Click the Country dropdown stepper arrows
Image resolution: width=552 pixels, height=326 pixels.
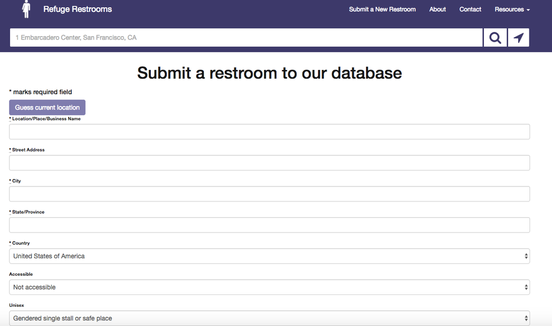tap(526, 256)
